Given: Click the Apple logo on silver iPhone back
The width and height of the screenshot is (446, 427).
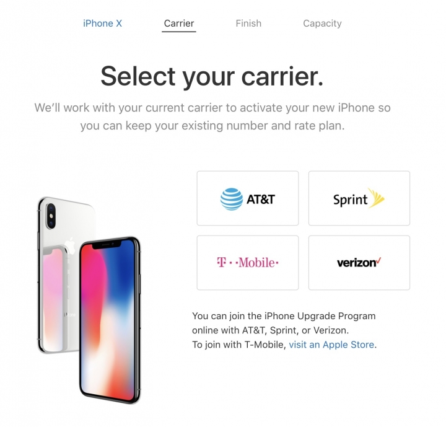Looking at the screenshot, I should (70, 245).
